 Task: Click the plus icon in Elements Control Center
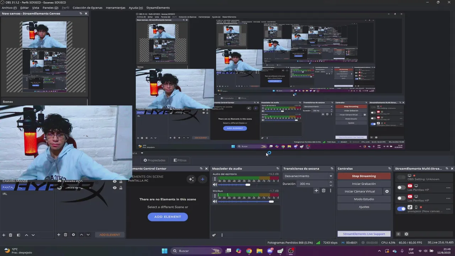203,179
